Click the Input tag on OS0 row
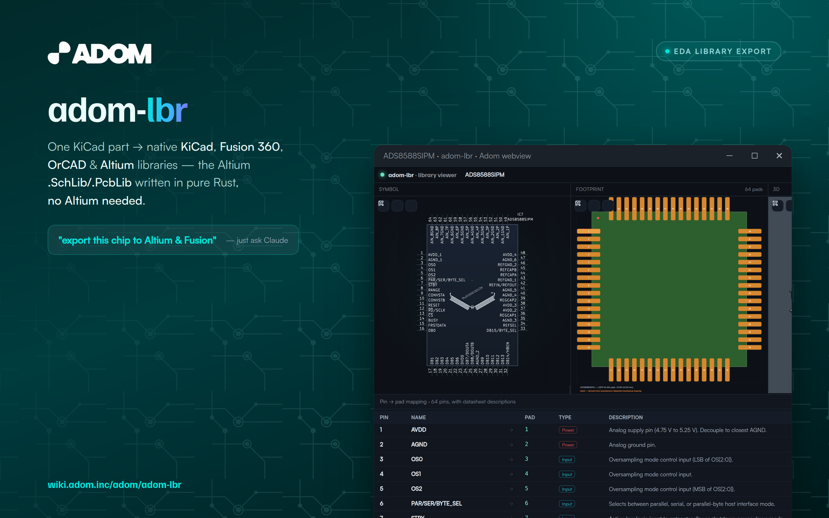The height and width of the screenshot is (518, 829). point(567,460)
